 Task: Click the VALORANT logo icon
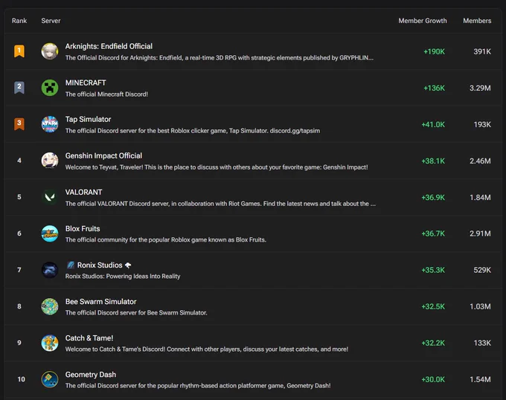(x=50, y=197)
